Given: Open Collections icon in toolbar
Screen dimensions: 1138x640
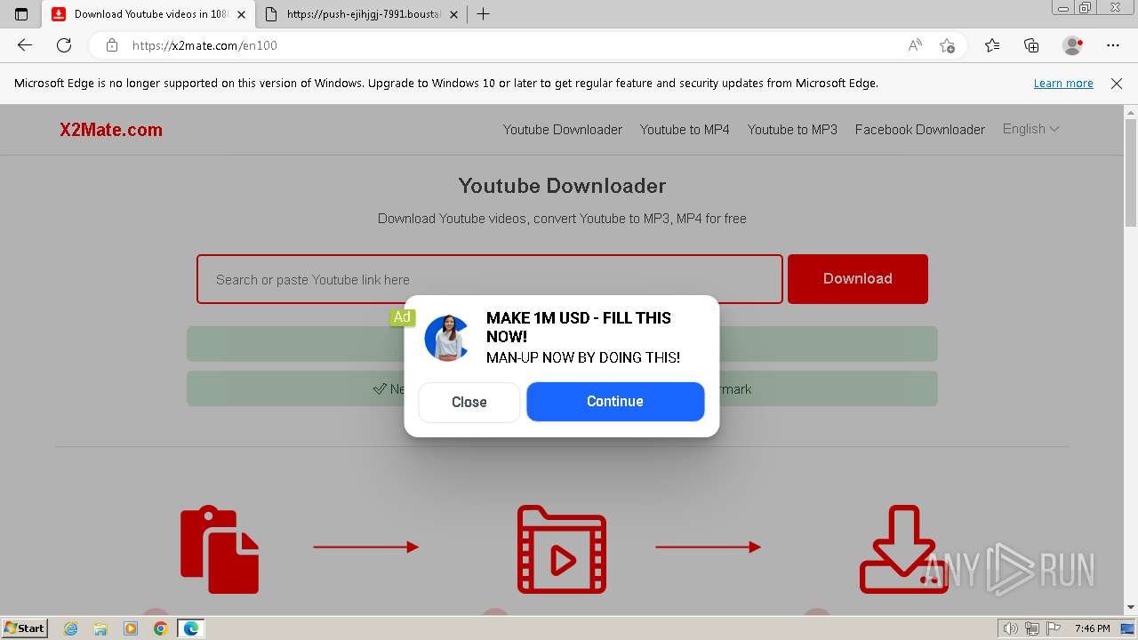Looking at the screenshot, I should 1031,45.
